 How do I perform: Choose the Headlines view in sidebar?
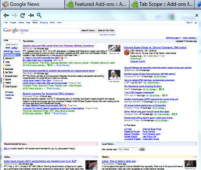click(10, 95)
